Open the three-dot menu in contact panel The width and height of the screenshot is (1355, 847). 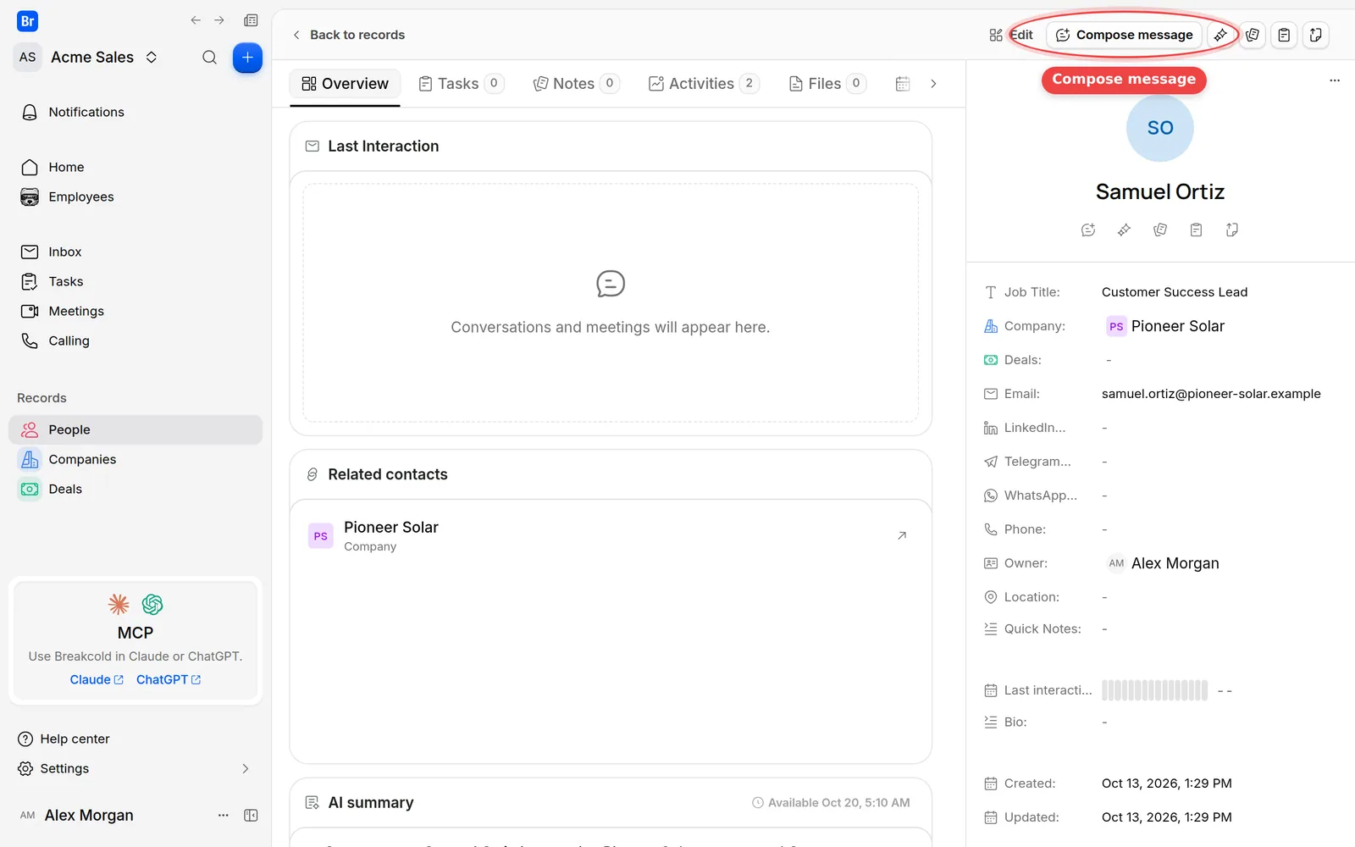(x=1335, y=80)
